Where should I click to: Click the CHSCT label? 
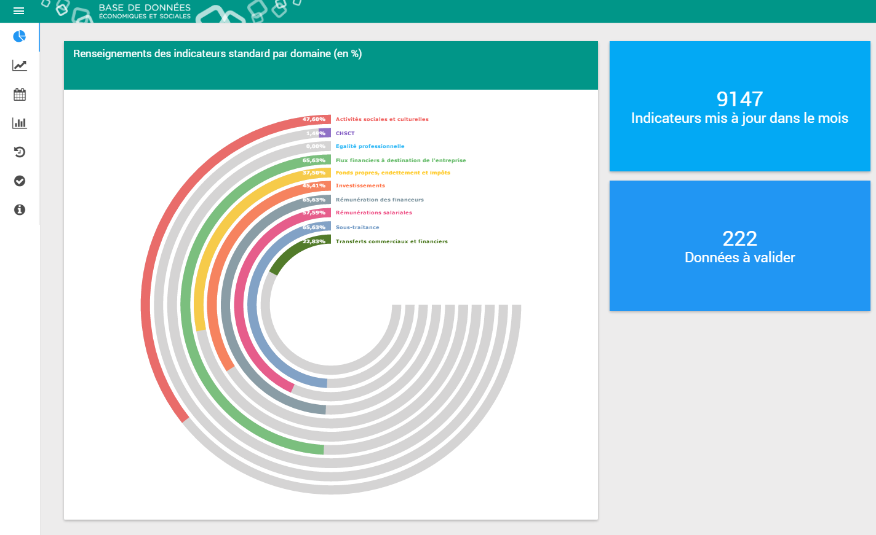coord(345,133)
